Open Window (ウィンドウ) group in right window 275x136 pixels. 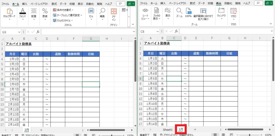221,14
